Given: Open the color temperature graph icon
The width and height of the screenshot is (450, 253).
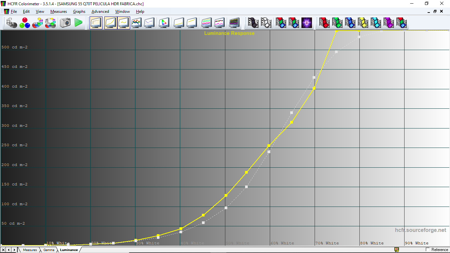Looking at the screenshot, I should (149, 23).
